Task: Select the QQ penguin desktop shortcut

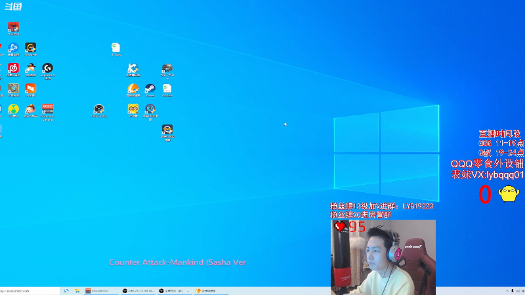Action: tap(30, 69)
